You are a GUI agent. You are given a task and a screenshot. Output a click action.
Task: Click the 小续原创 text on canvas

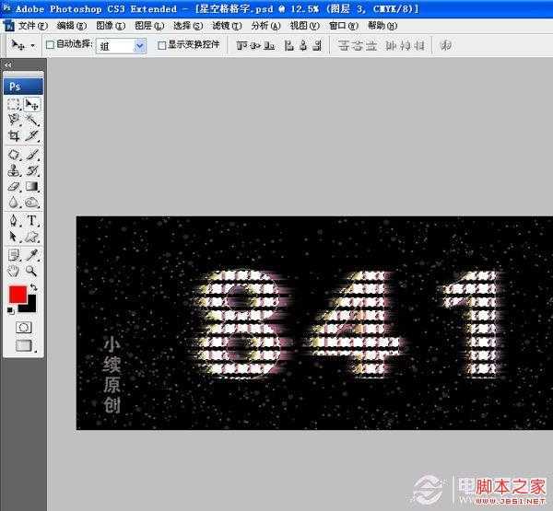pos(112,374)
